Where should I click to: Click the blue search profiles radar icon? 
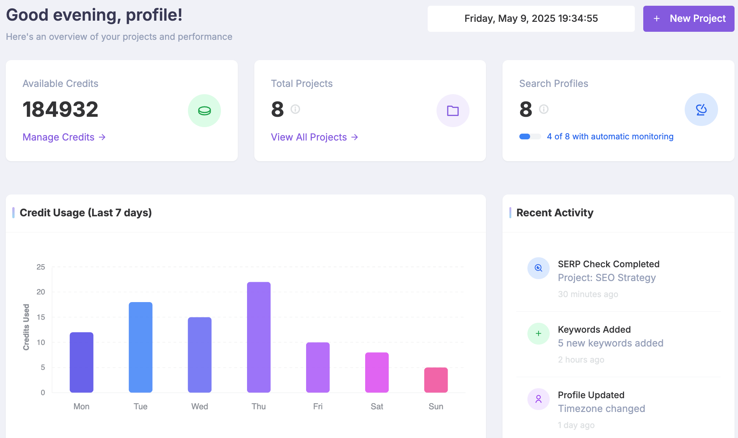pyautogui.click(x=701, y=110)
